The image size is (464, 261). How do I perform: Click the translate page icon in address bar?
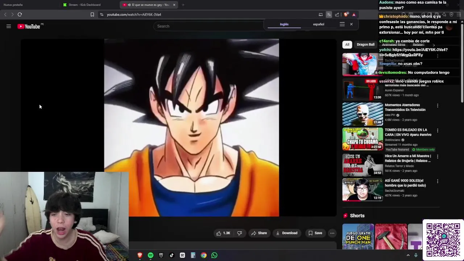click(329, 14)
